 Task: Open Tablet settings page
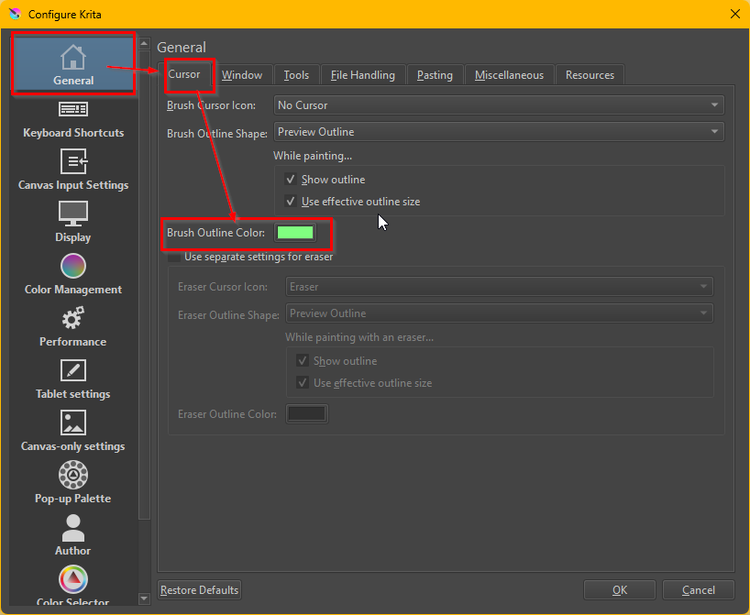pos(73,379)
